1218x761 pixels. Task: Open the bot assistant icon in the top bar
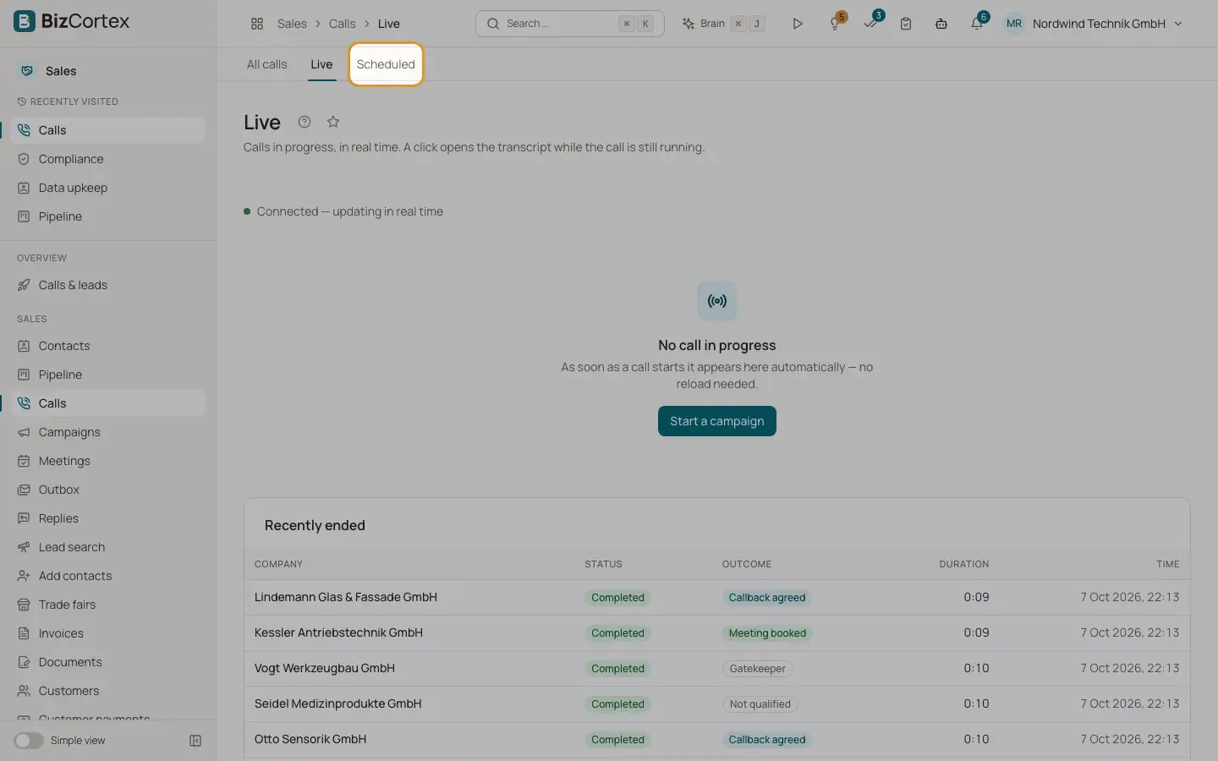[941, 24]
